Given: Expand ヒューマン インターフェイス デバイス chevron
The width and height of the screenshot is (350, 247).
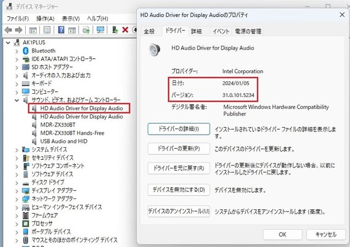Looking at the screenshot, I should tap(16, 208).
